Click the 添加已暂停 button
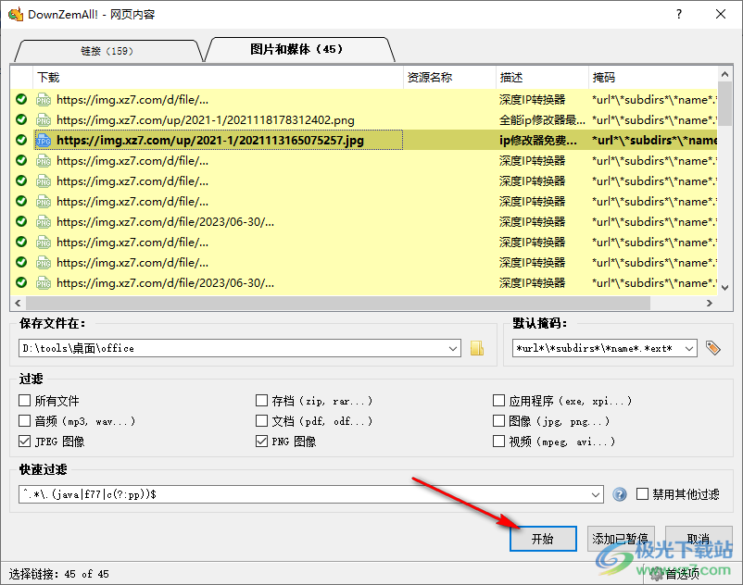Viewport: 743px width, 585px height. [x=622, y=539]
